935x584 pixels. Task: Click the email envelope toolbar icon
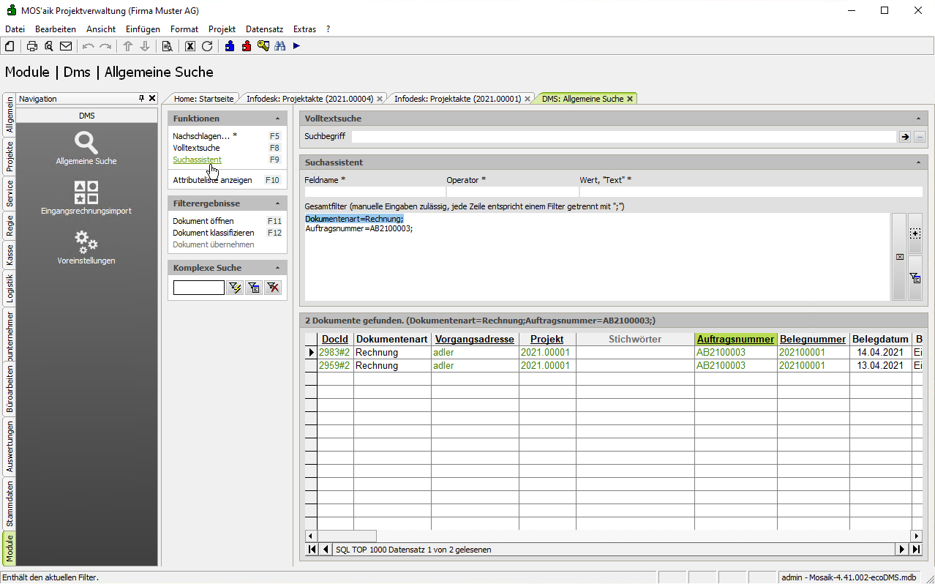pos(66,46)
